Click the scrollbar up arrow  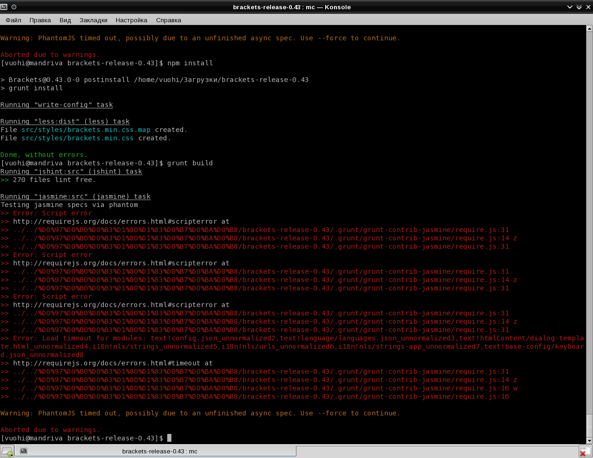pos(589,29)
